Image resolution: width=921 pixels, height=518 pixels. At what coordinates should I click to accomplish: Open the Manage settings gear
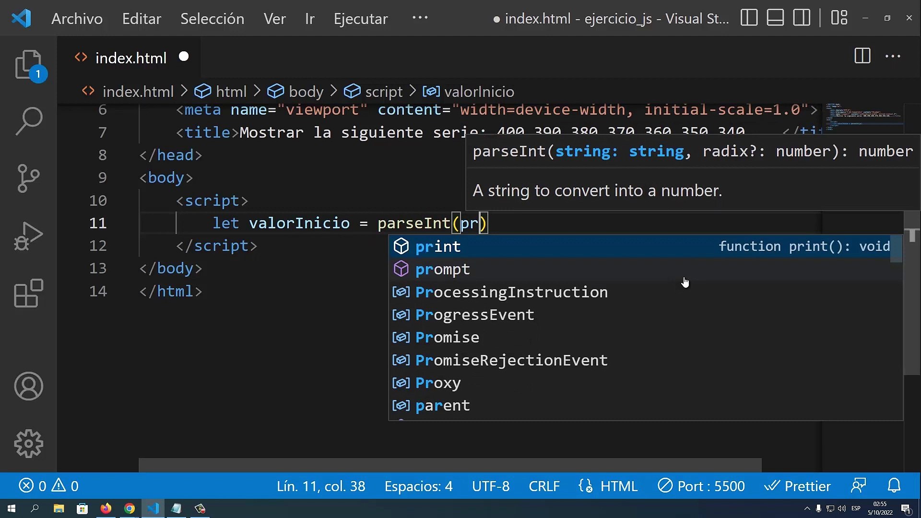29,444
